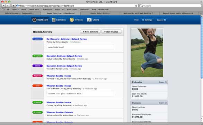Screen dimensions: 203x125
Task: Click the New Estimate button
Action: tap(90, 32)
